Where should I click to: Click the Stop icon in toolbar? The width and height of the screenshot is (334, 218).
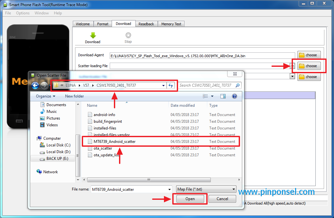click(128, 35)
